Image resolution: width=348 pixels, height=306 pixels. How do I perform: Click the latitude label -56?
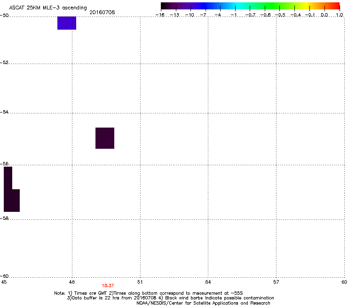pyautogui.click(x=4, y=164)
